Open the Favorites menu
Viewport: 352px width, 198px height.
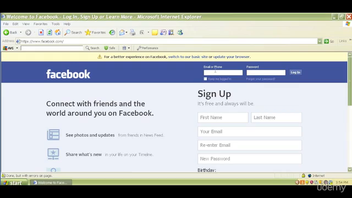[x=40, y=24]
